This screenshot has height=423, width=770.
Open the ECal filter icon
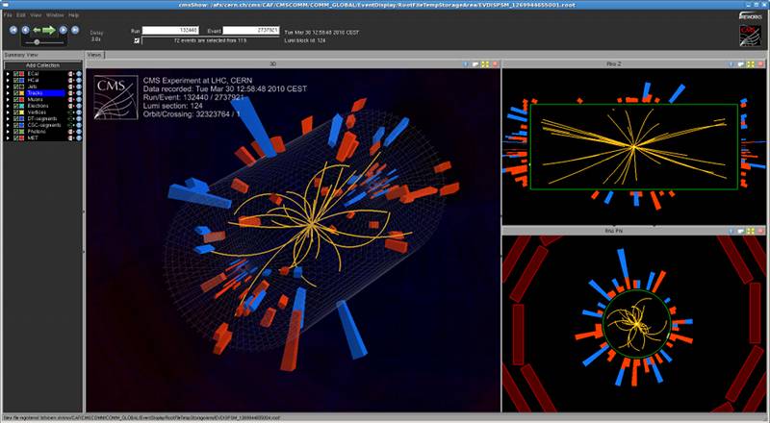[71, 74]
